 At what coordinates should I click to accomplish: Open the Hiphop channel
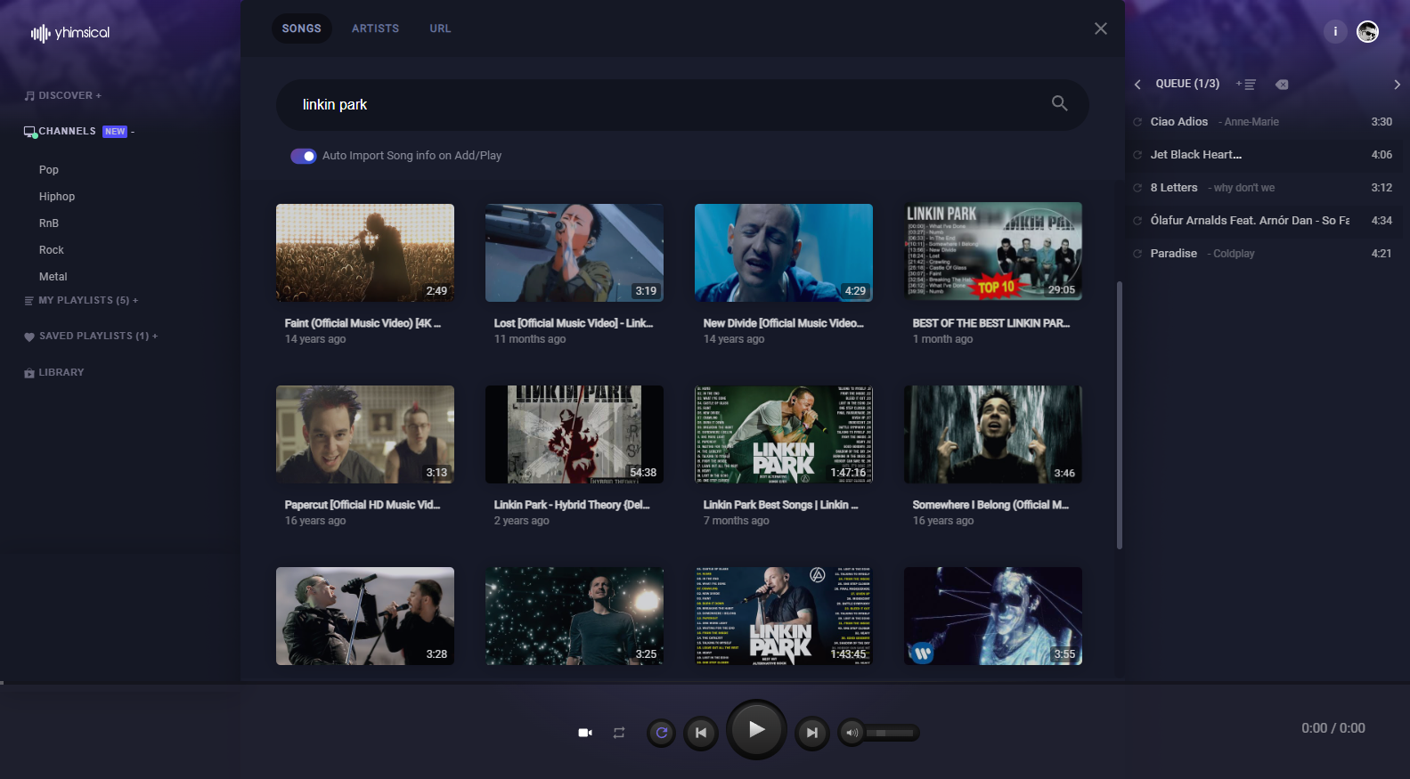(x=57, y=197)
